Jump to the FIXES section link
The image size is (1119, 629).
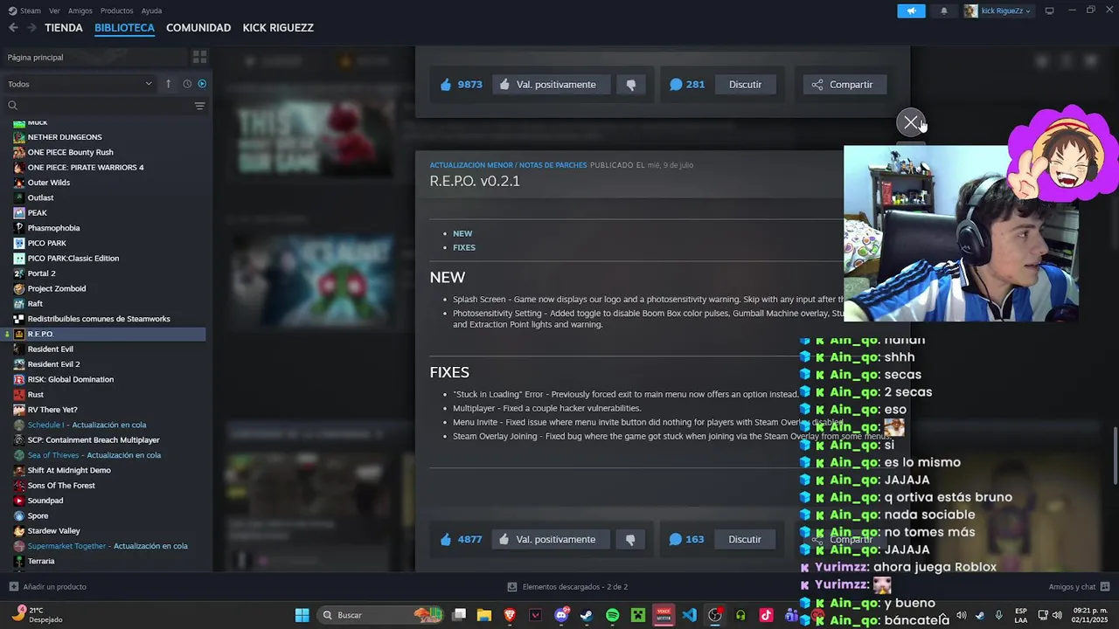click(x=464, y=247)
